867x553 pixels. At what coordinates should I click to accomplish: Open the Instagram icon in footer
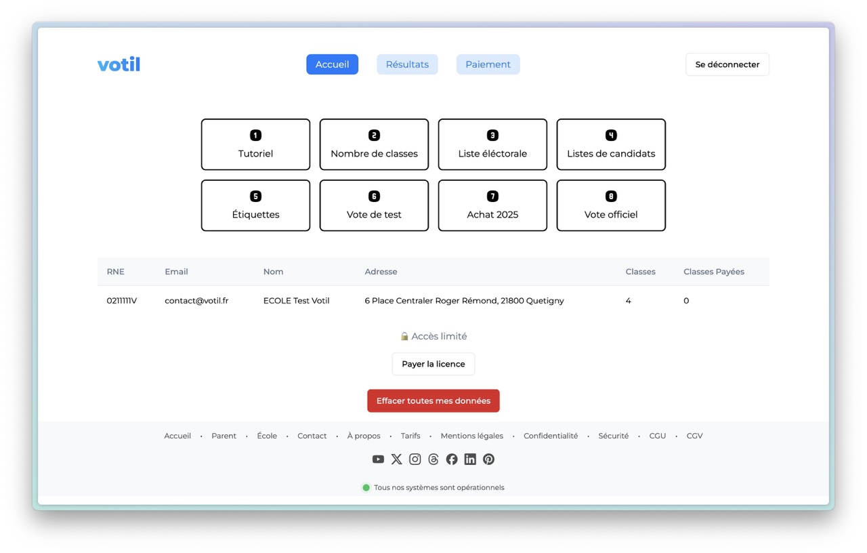click(x=415, y=459)
